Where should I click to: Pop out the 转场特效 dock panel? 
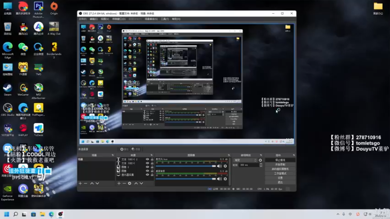(261, 155)
